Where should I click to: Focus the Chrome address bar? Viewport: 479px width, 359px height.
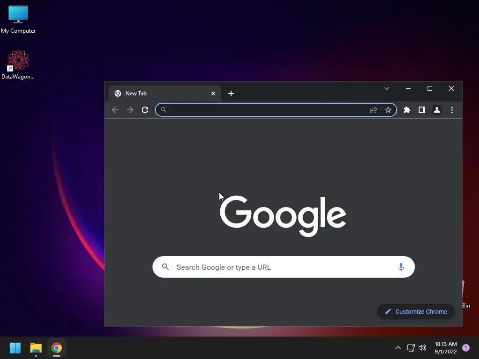[x=276, y=110]
